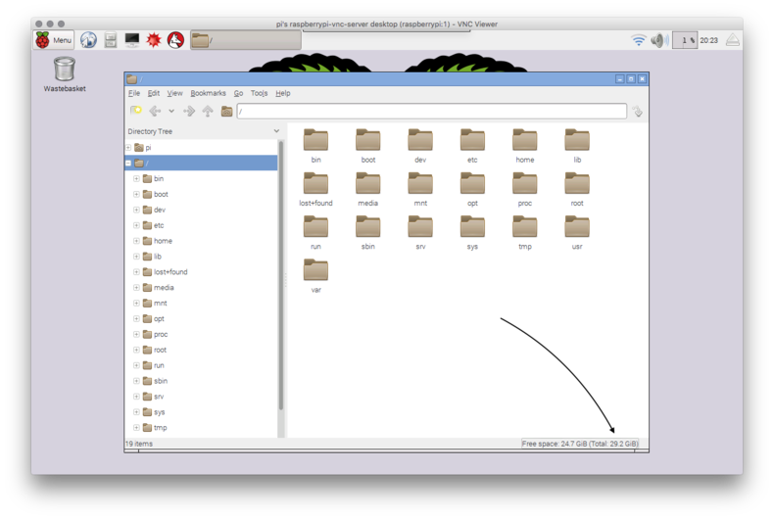Viewport: 774px width, 519px height.
Task: Go up to parent folder arrow
Action: 208,112
